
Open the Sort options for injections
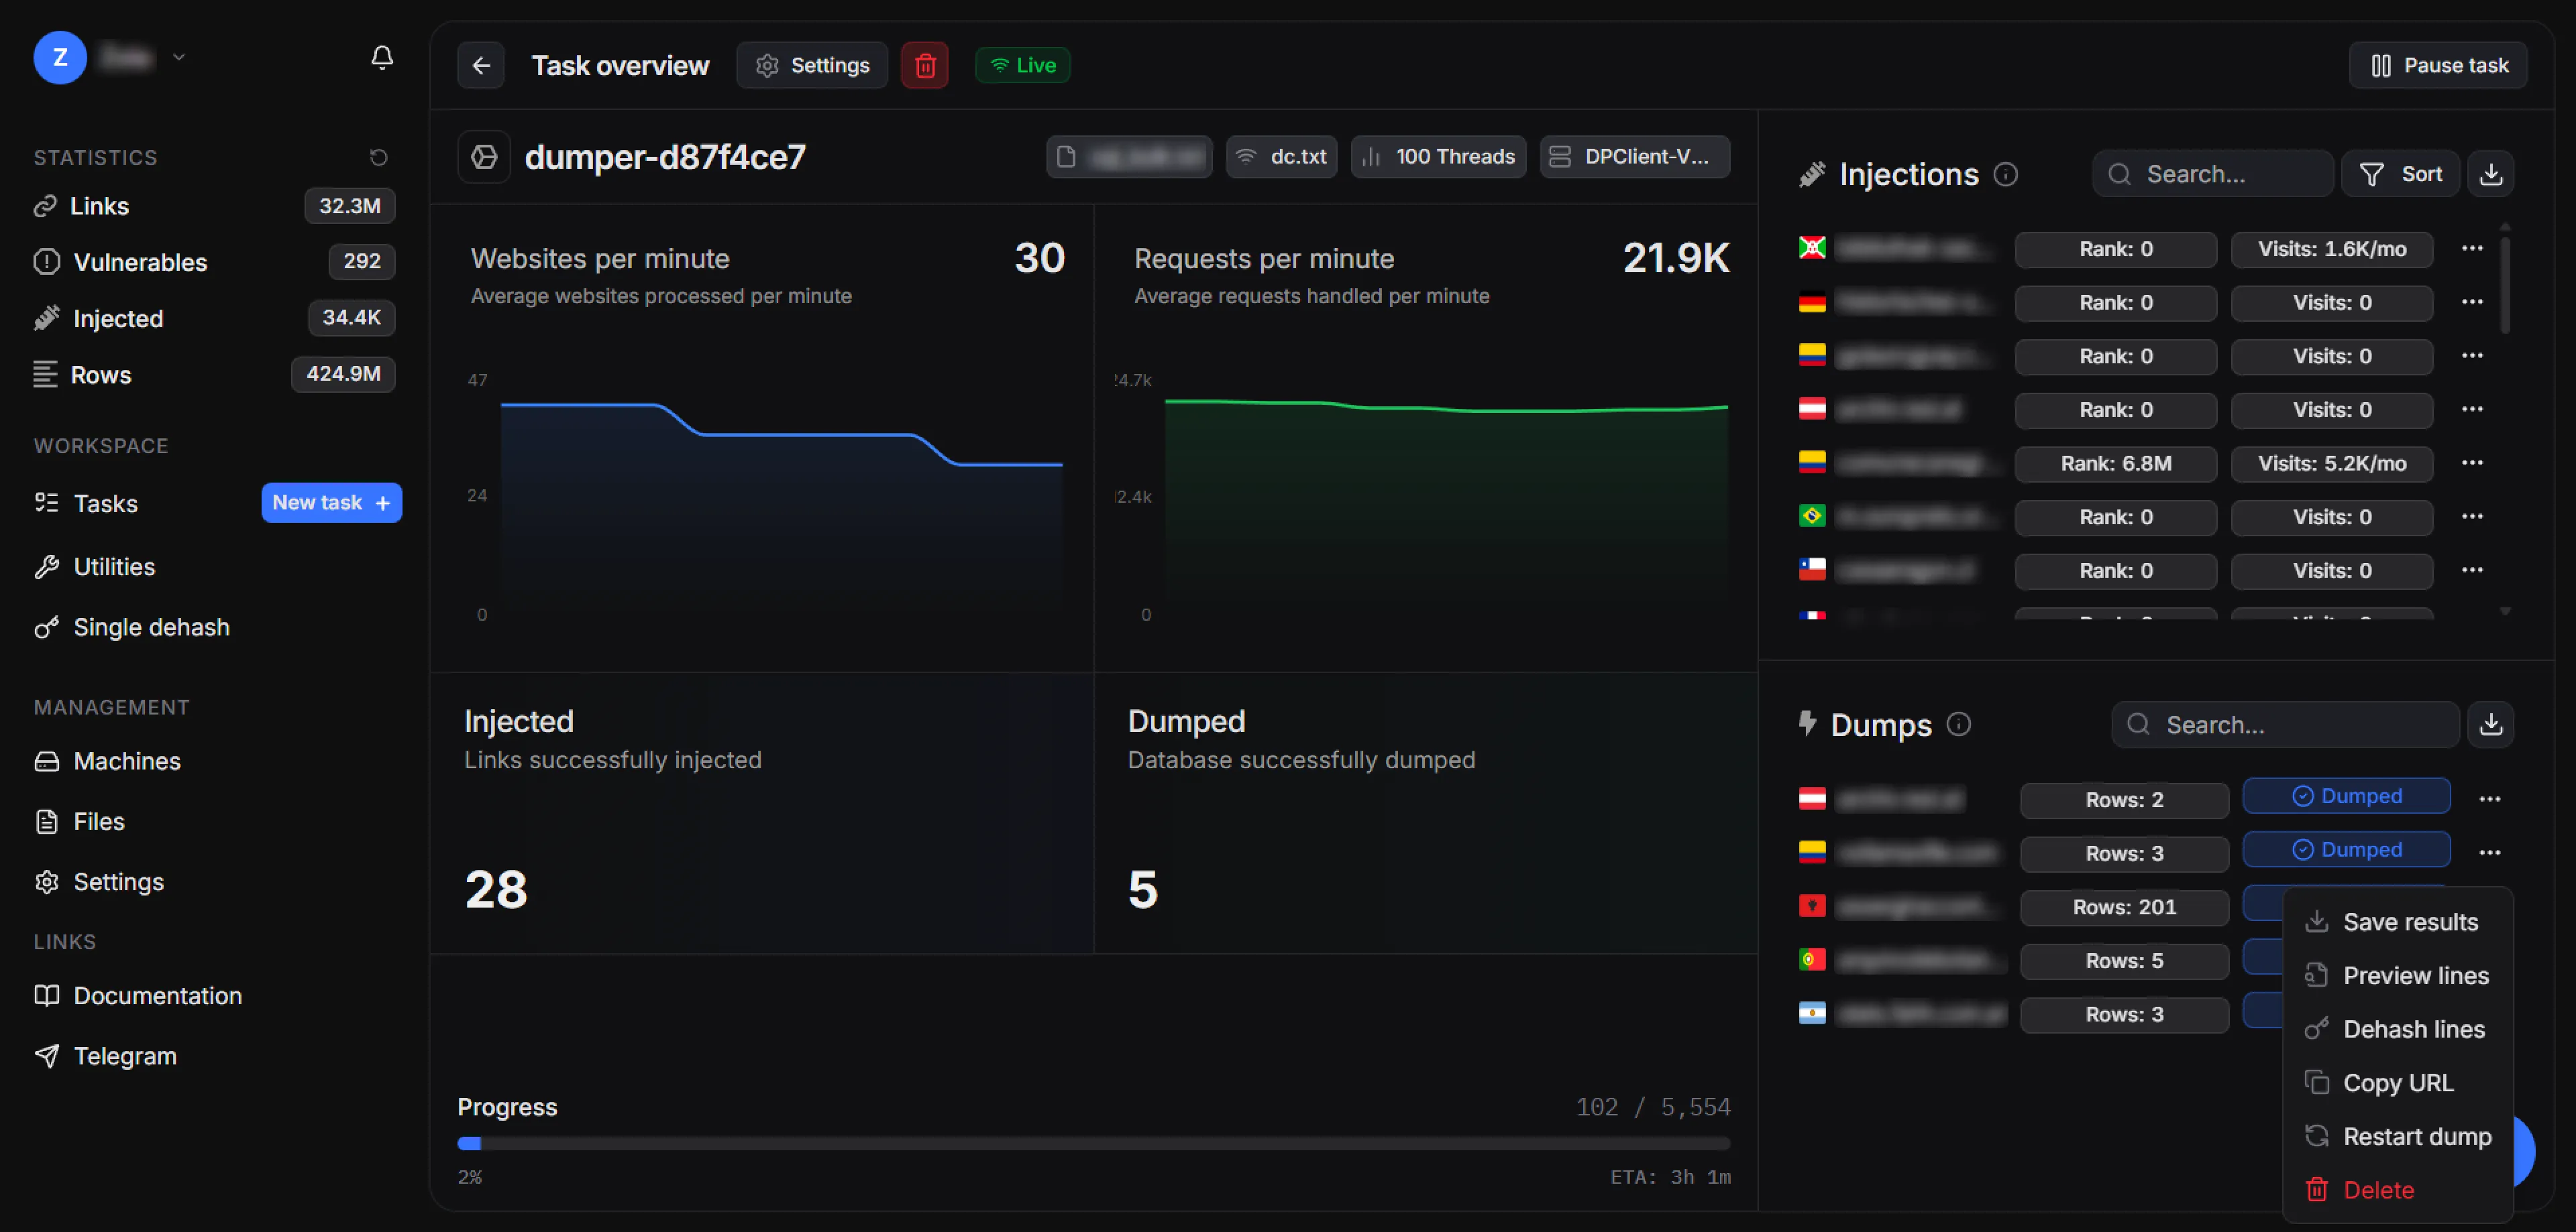tap(2400, 174)
